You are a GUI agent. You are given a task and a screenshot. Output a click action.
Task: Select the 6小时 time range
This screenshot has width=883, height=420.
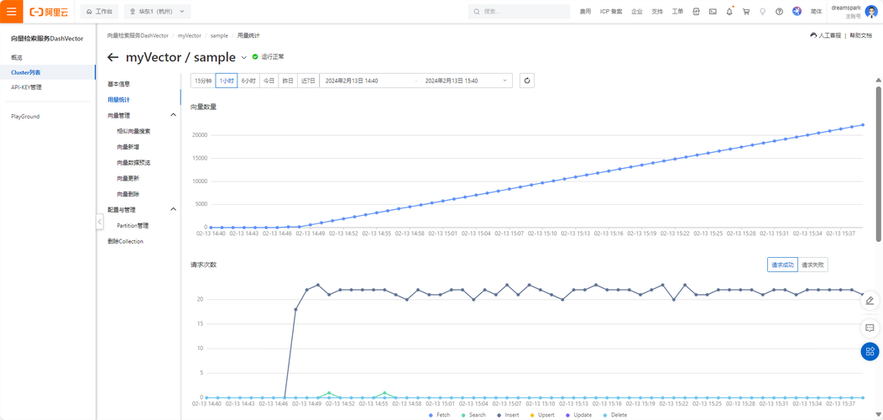pyautogui.click(x=248, y=81)
